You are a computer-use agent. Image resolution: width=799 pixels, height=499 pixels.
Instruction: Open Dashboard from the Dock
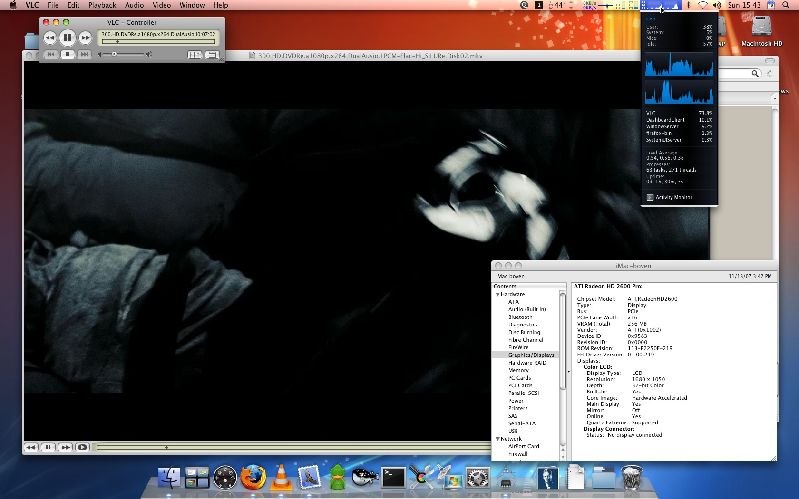tap(225, 477)
